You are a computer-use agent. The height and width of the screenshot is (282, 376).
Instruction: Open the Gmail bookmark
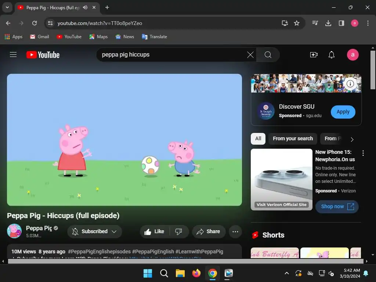[40, 37]
